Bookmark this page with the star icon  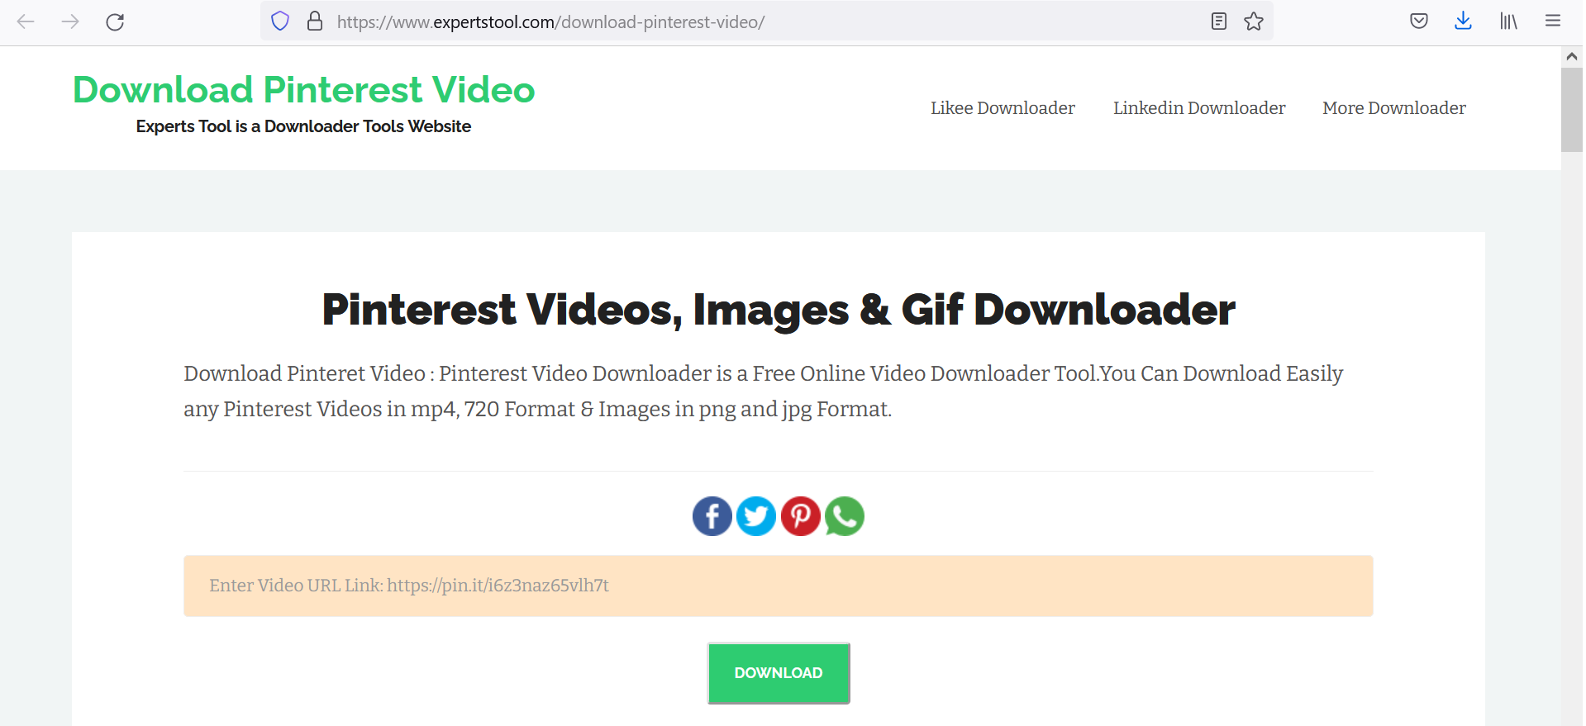(1254, 21)
